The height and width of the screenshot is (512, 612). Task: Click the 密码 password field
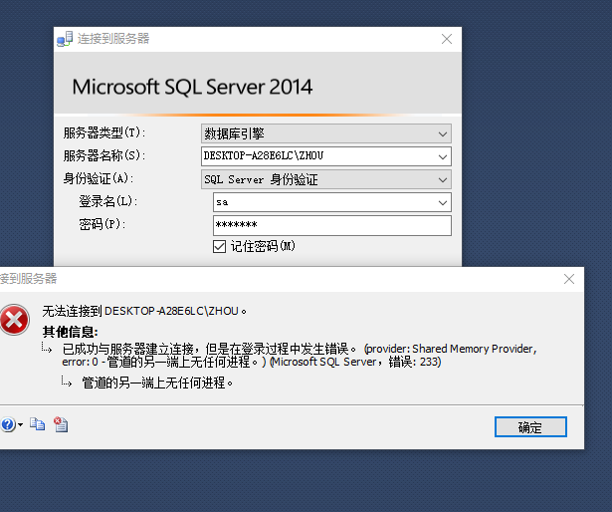332,225
